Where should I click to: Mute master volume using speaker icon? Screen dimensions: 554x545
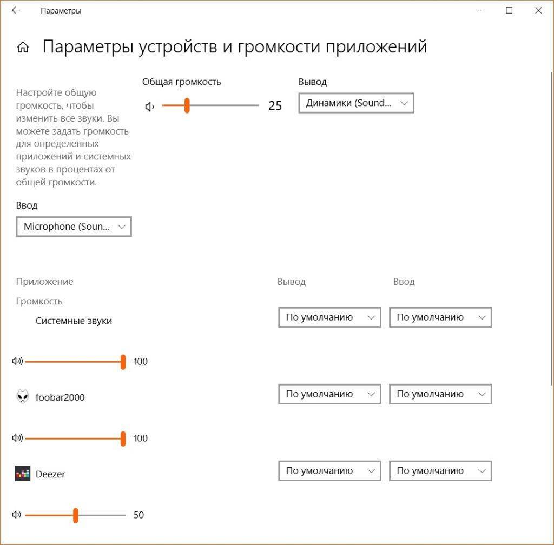pos(150,107)
